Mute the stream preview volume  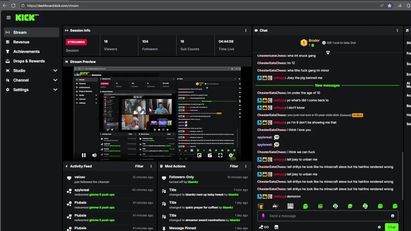coord(94,155)
